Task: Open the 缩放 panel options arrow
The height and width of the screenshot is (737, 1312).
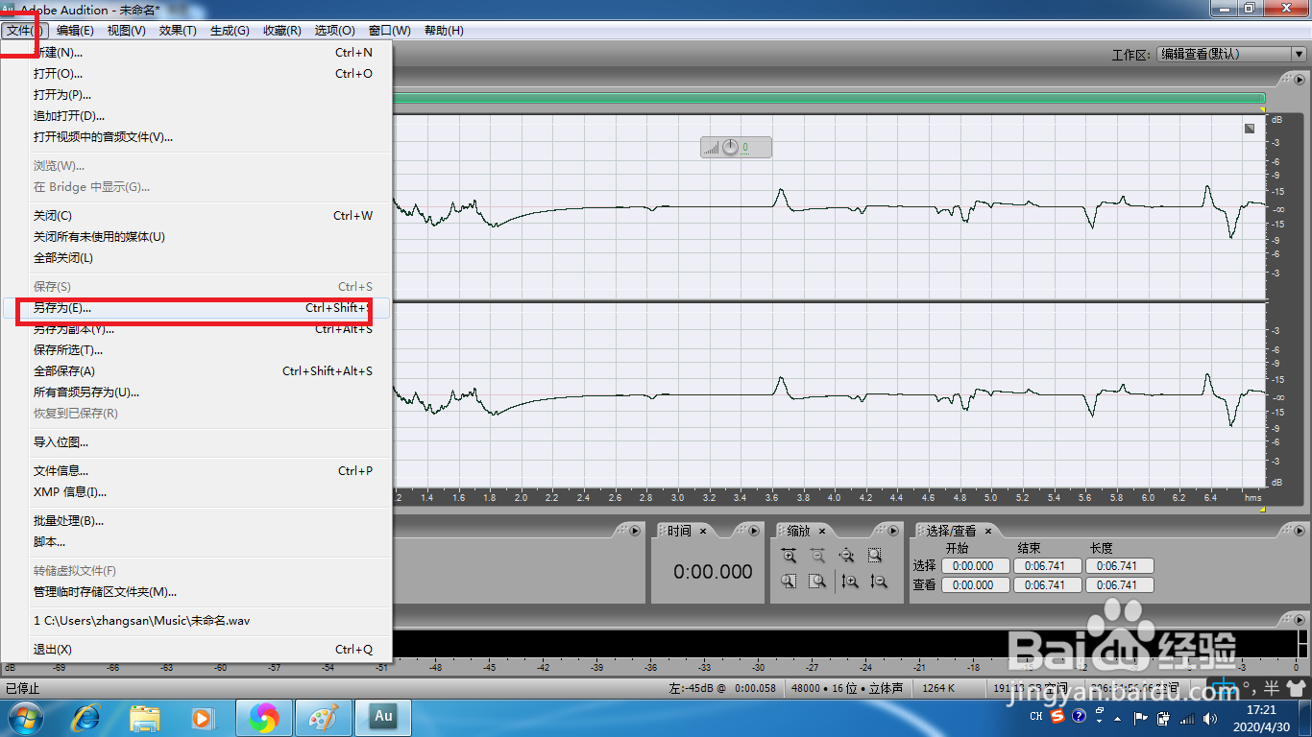Action: [x=893, y=530]
